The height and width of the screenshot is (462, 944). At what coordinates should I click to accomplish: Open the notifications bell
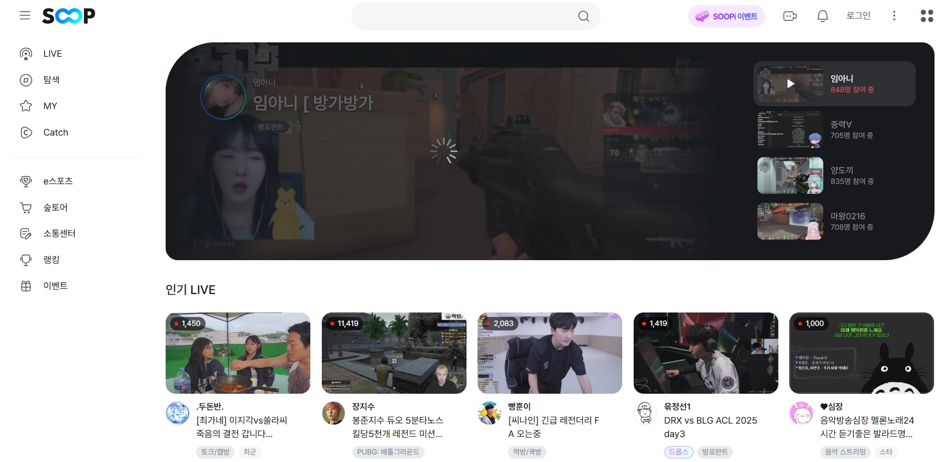pos(822,16)
